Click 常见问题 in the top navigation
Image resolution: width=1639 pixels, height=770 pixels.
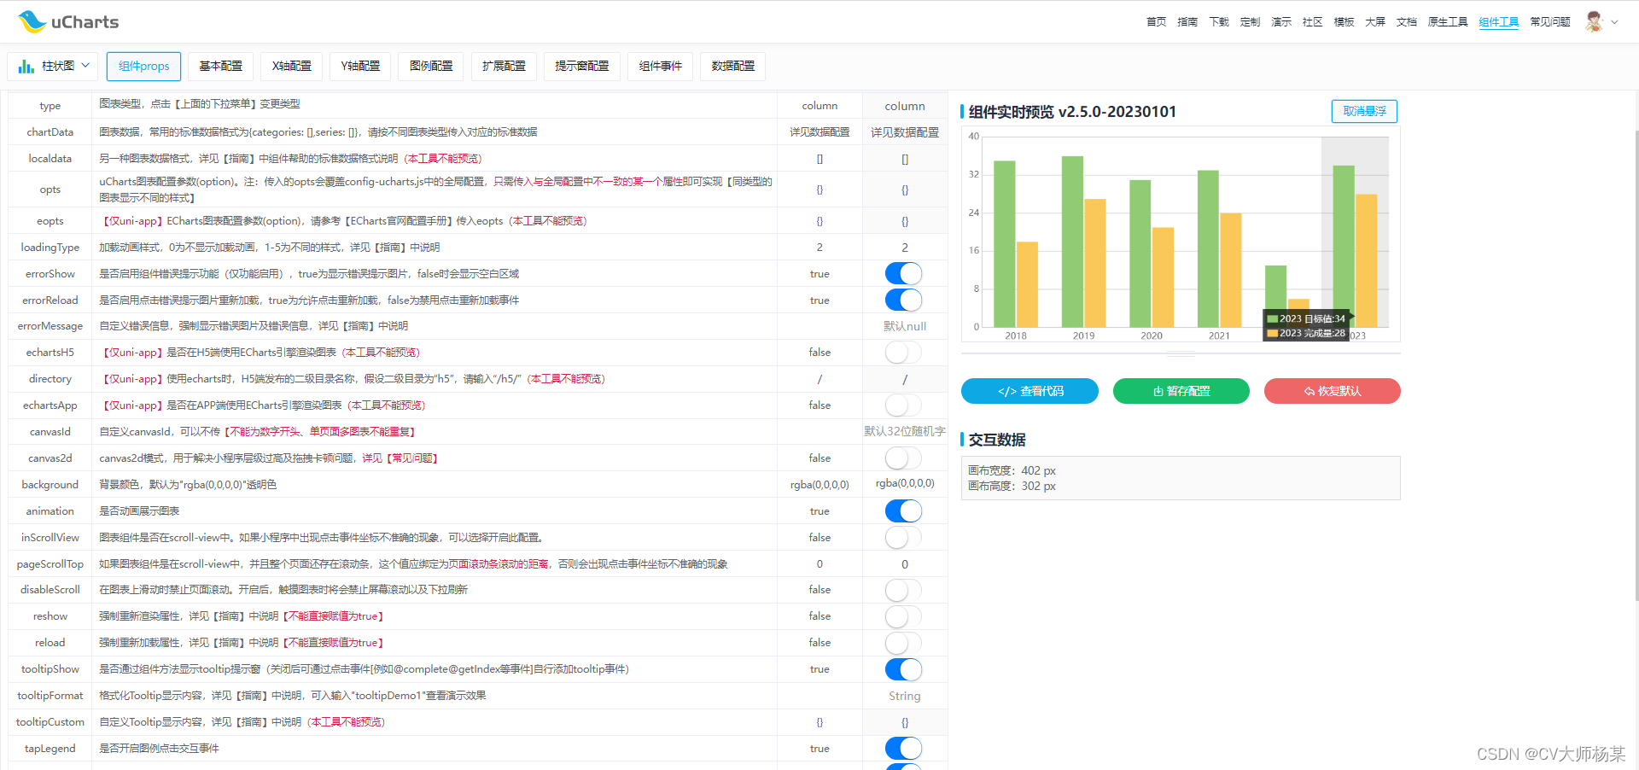1549,21
